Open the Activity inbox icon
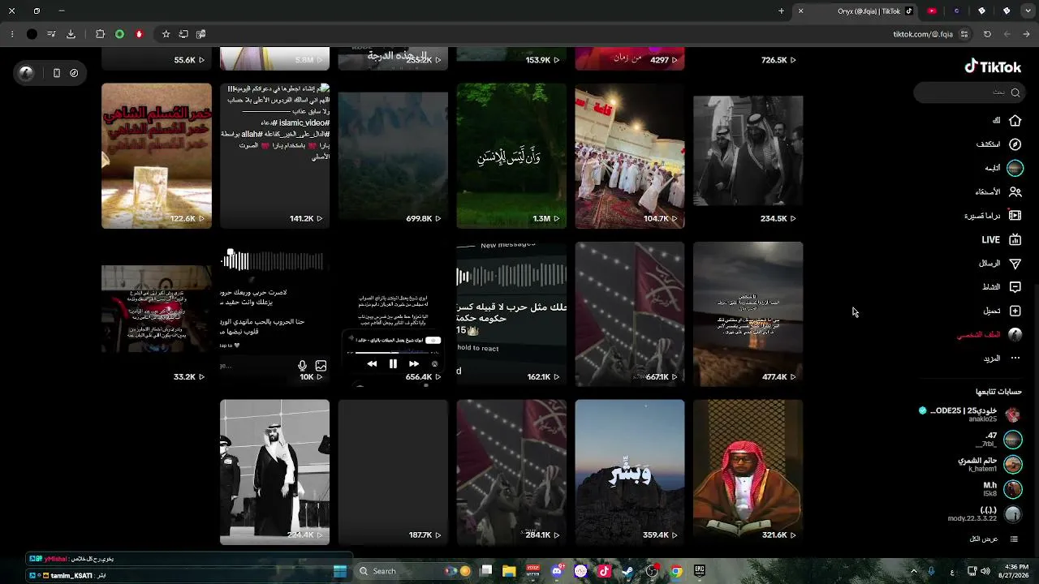Screen dimensions: 1039x584 pyautogui.click(x=1015, y=287)
